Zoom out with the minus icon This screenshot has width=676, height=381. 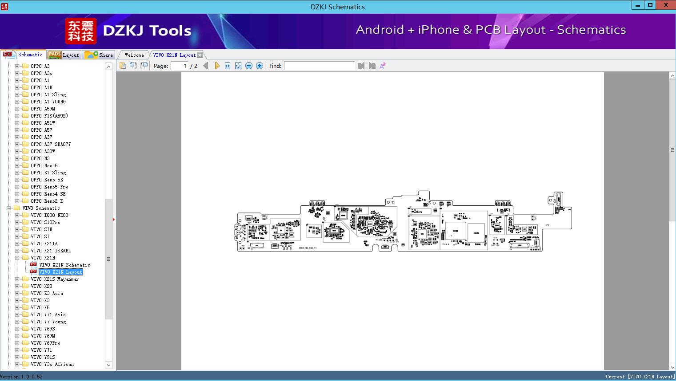249,66
